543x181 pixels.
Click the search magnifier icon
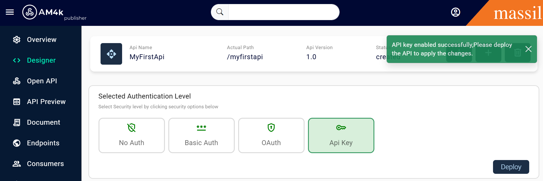(x=220, y=12)
